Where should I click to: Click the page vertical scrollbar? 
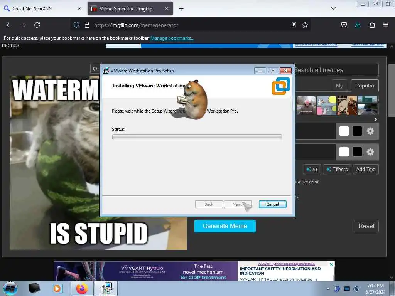pos(392,91)
